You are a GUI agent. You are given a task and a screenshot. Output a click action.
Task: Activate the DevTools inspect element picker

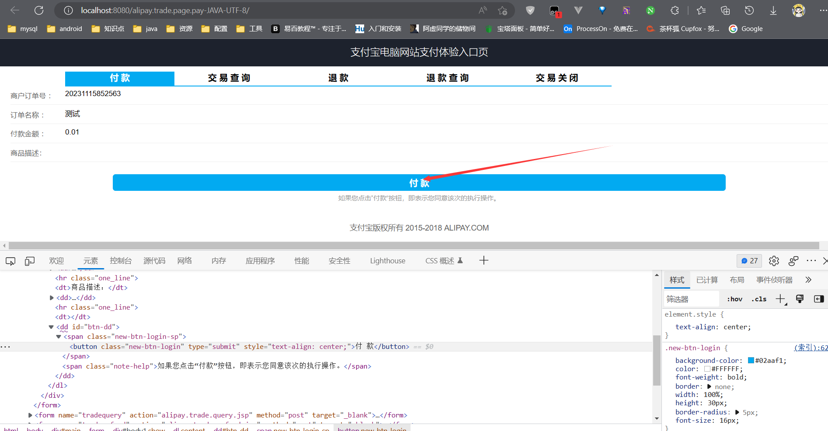pos(10,261)
